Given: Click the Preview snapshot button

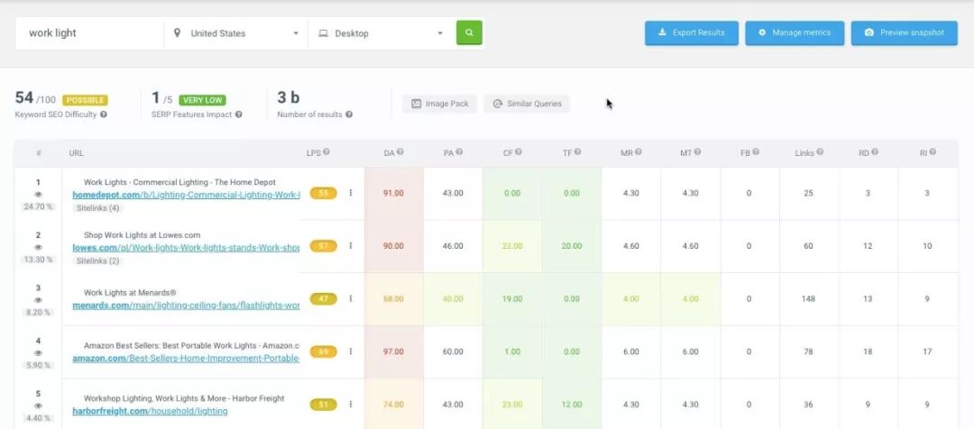Looking at the screenshot, I should [905, 33].
